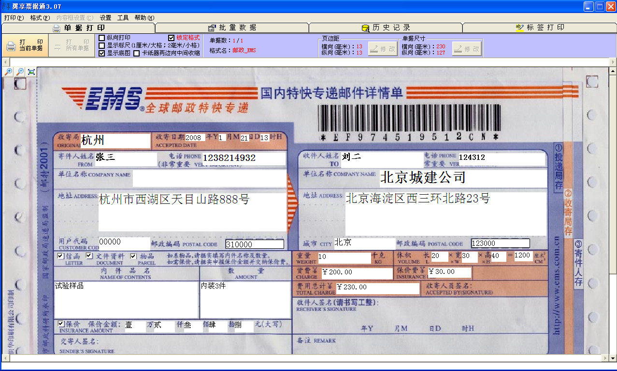Click the 标签打印 tab icon

[519, 28]
